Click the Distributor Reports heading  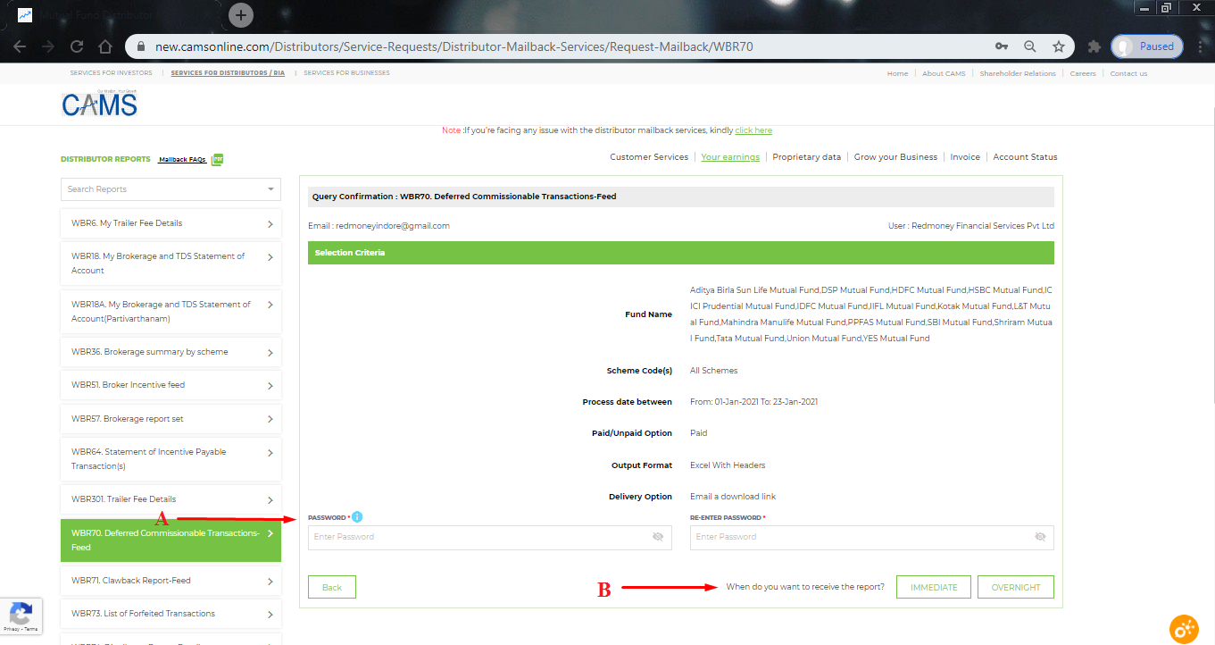coord(105,159)
